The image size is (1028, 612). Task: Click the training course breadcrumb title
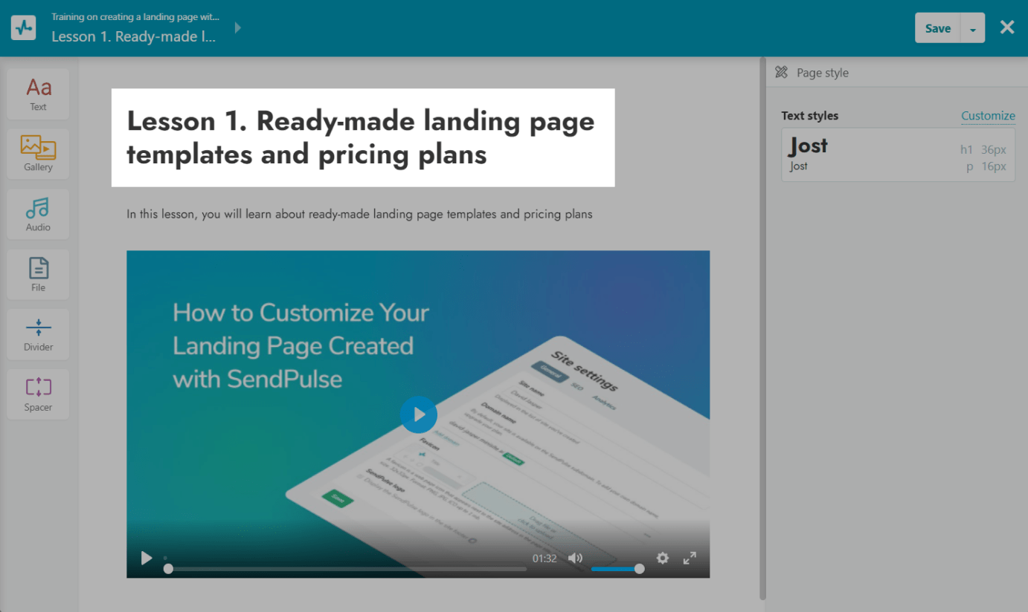tap(135, 16)
